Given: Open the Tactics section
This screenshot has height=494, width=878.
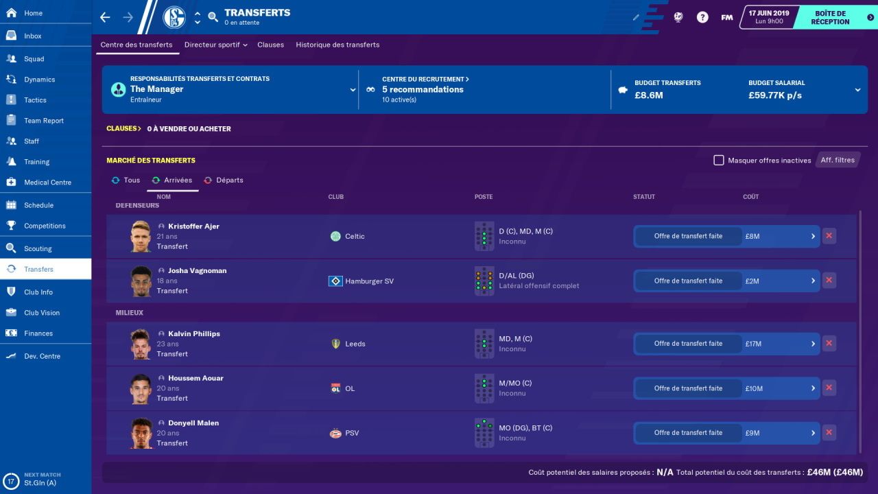Looking at the screenshot, I should click(45, 100).
